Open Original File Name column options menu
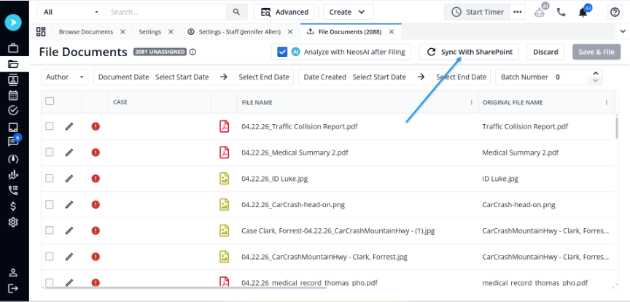The image size is (630, 302). [606, 103]
